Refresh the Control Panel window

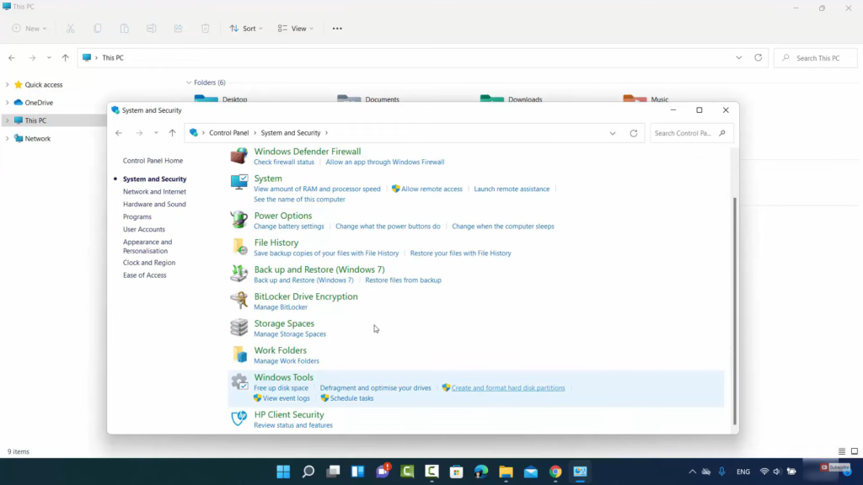coord(634,133)
